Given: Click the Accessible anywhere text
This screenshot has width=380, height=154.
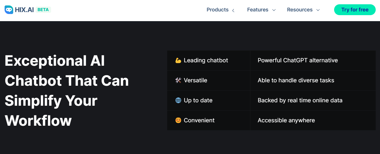Looking at the screenshot, I should 286,121.
